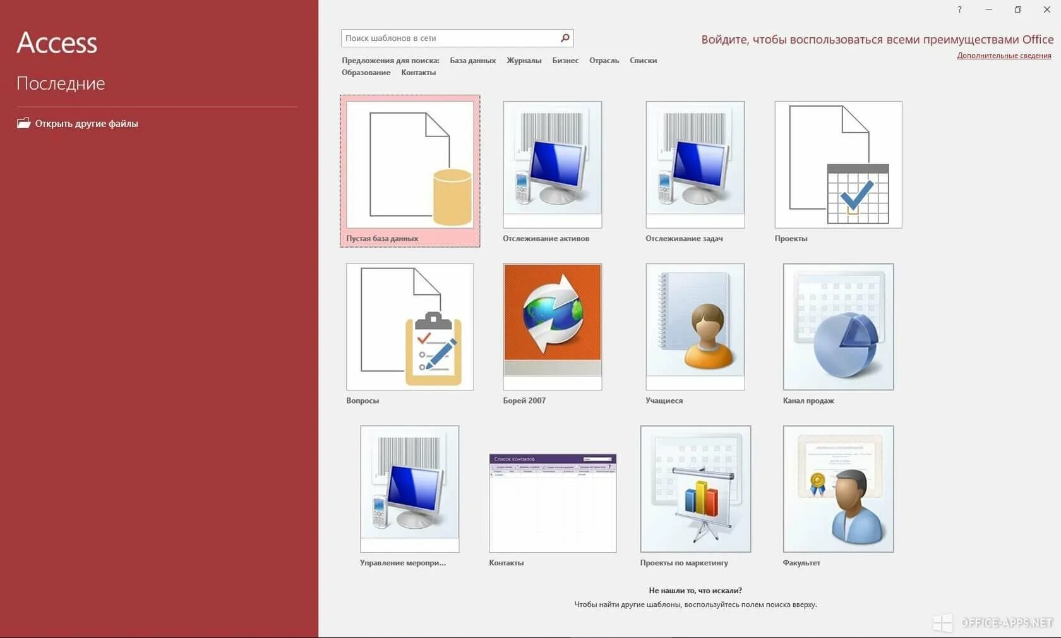Focus the online template search field

457,38
